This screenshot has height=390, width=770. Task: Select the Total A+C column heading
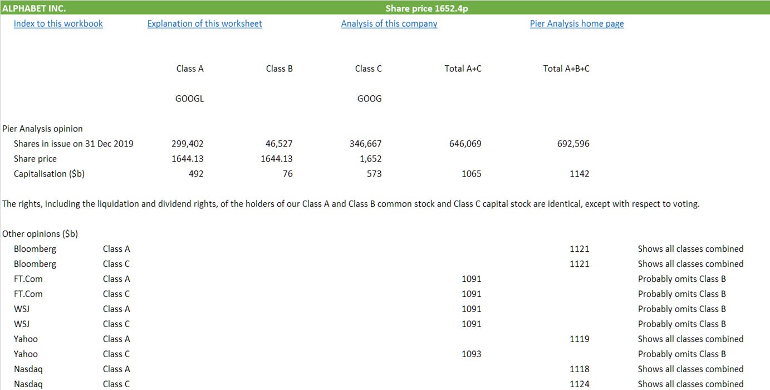pos(463,69)
